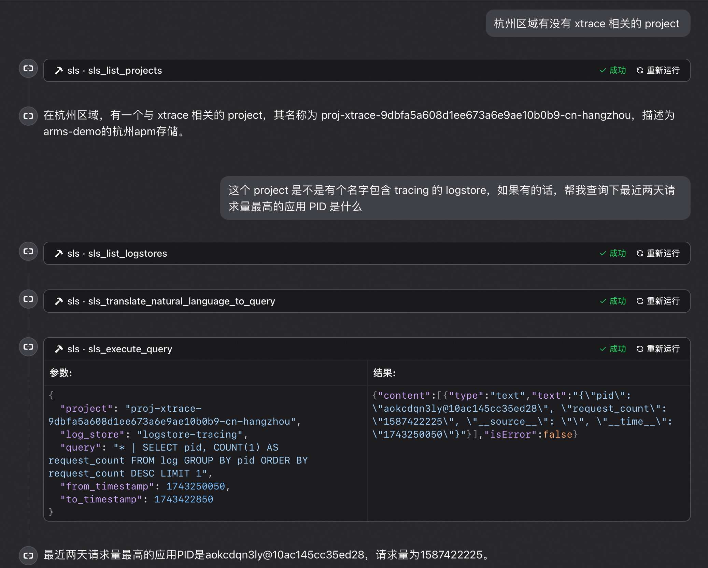Image resolution: width=708 pixels, height=568 pixels.
Task: Click the user message about xtrace project
Action: coord(587,24)
